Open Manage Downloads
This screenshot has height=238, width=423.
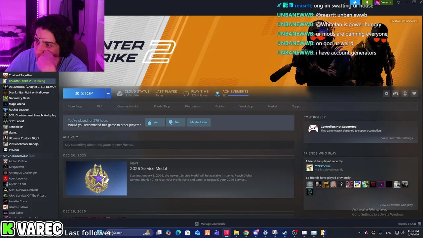tap(210, 224)
